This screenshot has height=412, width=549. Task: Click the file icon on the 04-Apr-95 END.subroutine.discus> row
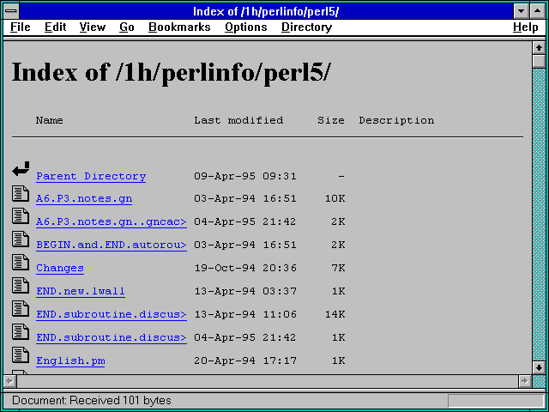tap(21, 332)
